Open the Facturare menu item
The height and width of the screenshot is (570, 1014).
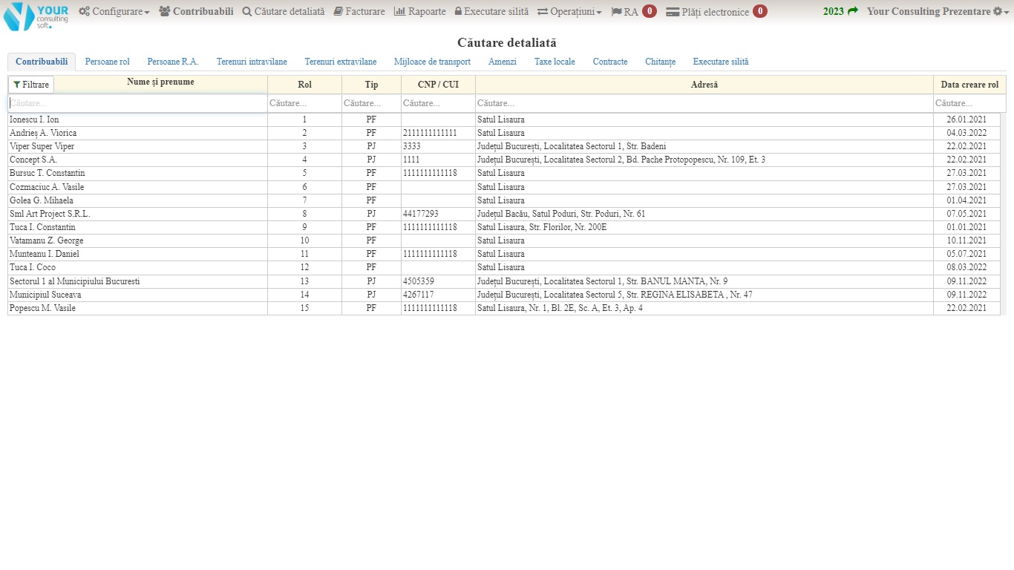pos(359,12)
